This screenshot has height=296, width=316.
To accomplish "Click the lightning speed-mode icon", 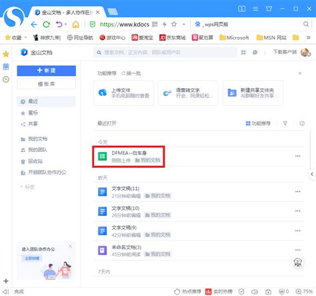I will coord(165,24).
